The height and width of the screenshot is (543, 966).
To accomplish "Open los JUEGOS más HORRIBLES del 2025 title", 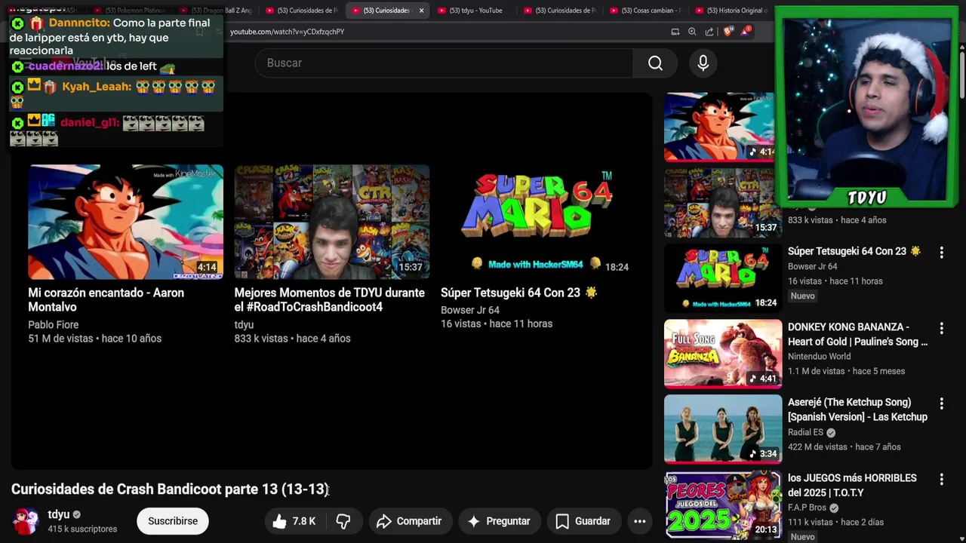I will pyautogui.click(x=852, y=485).
